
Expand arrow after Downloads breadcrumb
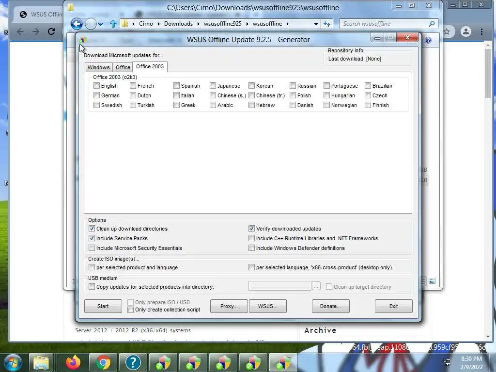pyautogui.click(x=198, y=24)
